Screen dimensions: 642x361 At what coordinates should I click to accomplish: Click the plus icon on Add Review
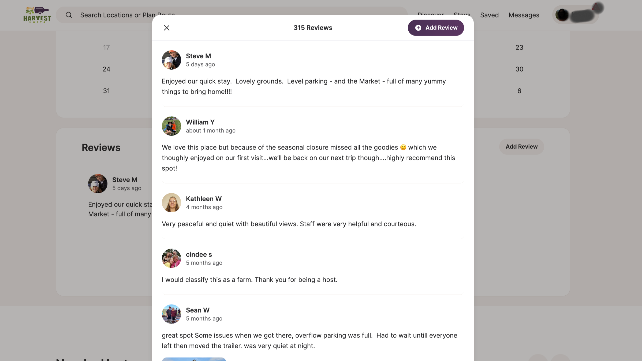418,28
